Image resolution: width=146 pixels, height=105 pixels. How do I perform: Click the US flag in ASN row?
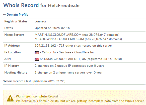(37, 59)
